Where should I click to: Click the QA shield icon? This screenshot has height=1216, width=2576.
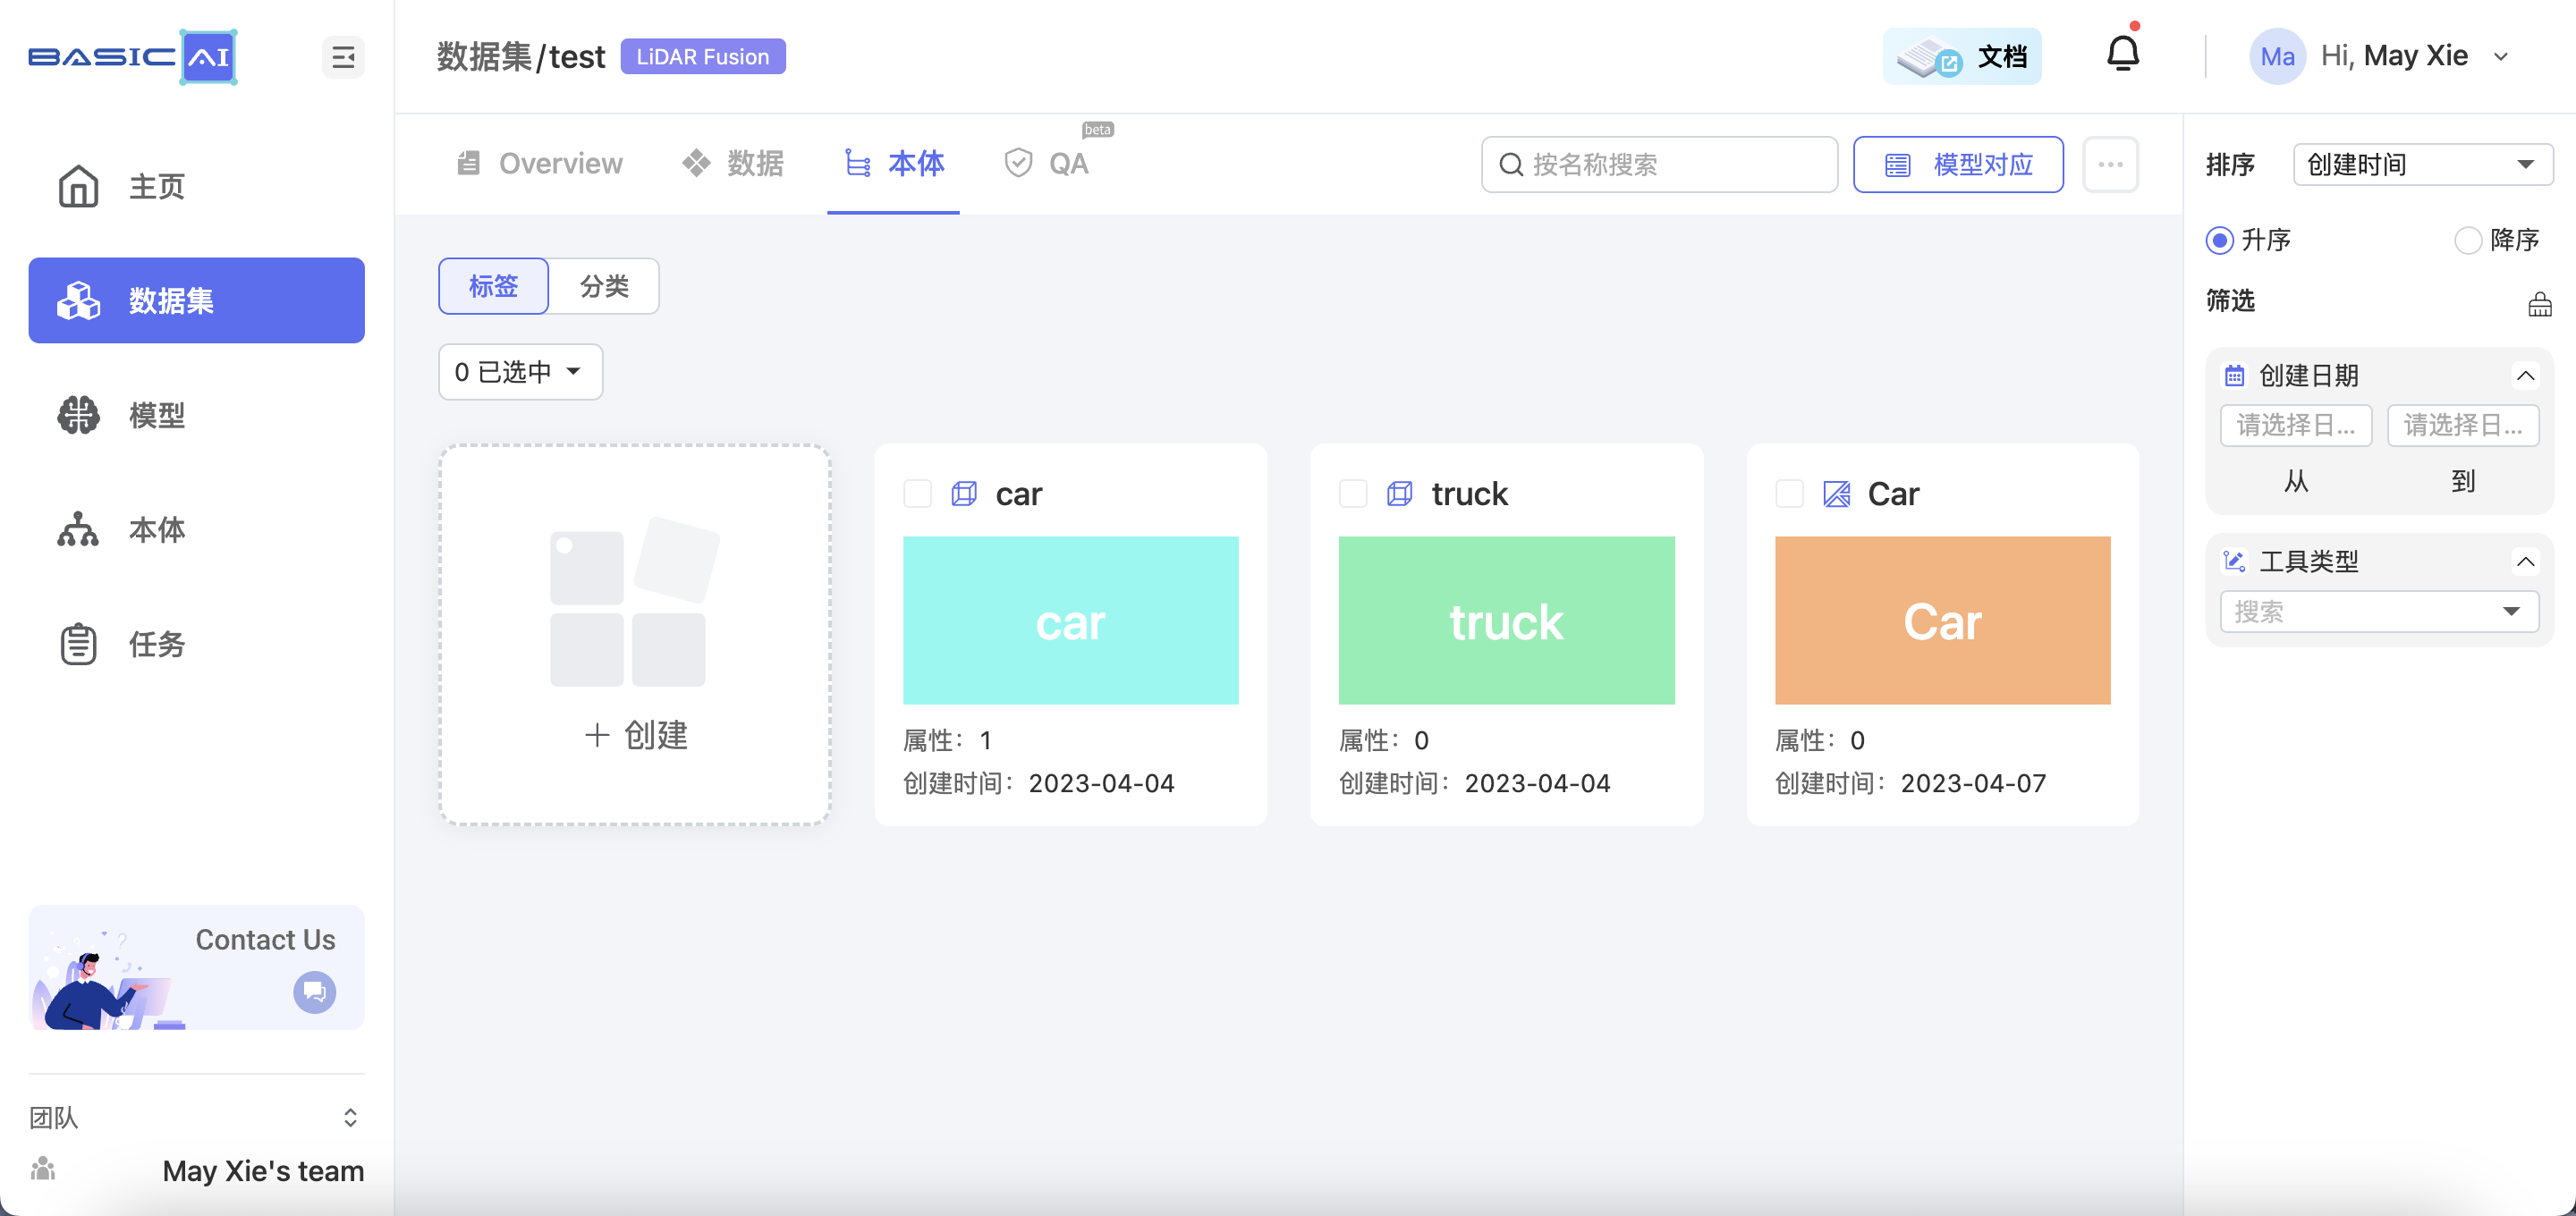tap(1018, 163)
